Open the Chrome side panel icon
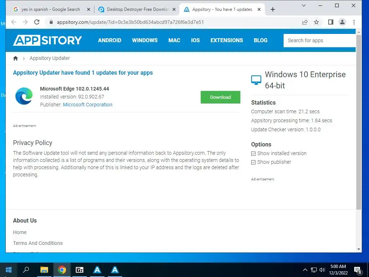The width and height of the screenshot is (369, 277). coord(331,22)
